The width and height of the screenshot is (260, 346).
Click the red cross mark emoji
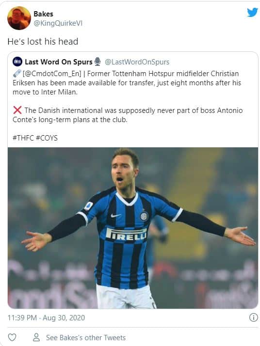[x=17, y=110]
